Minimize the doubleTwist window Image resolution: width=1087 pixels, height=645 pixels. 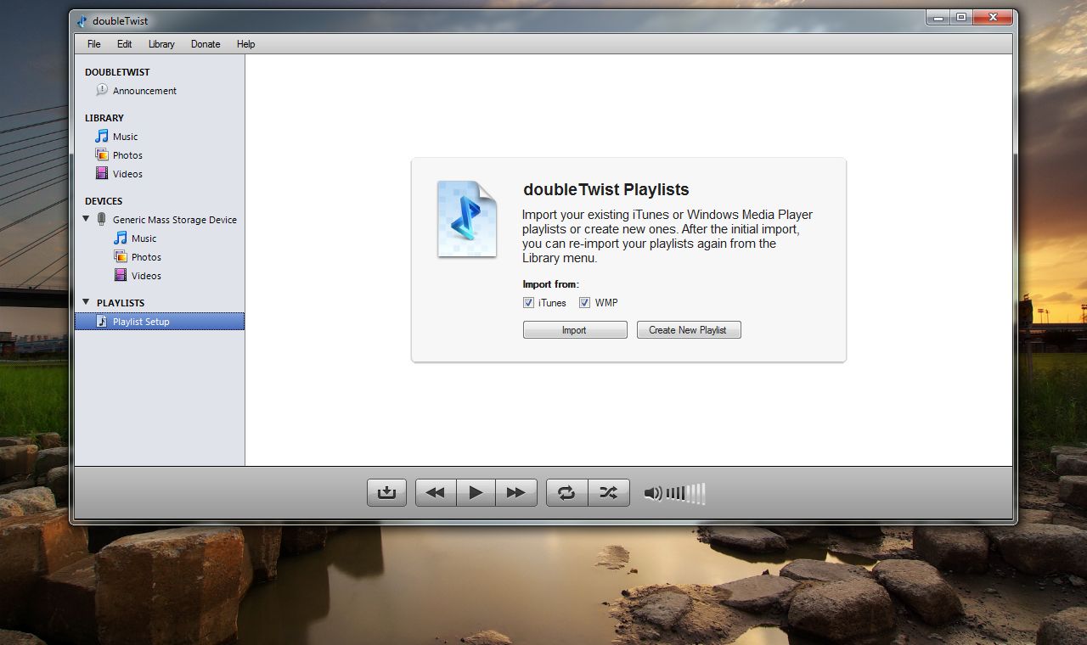pos(938,17)
